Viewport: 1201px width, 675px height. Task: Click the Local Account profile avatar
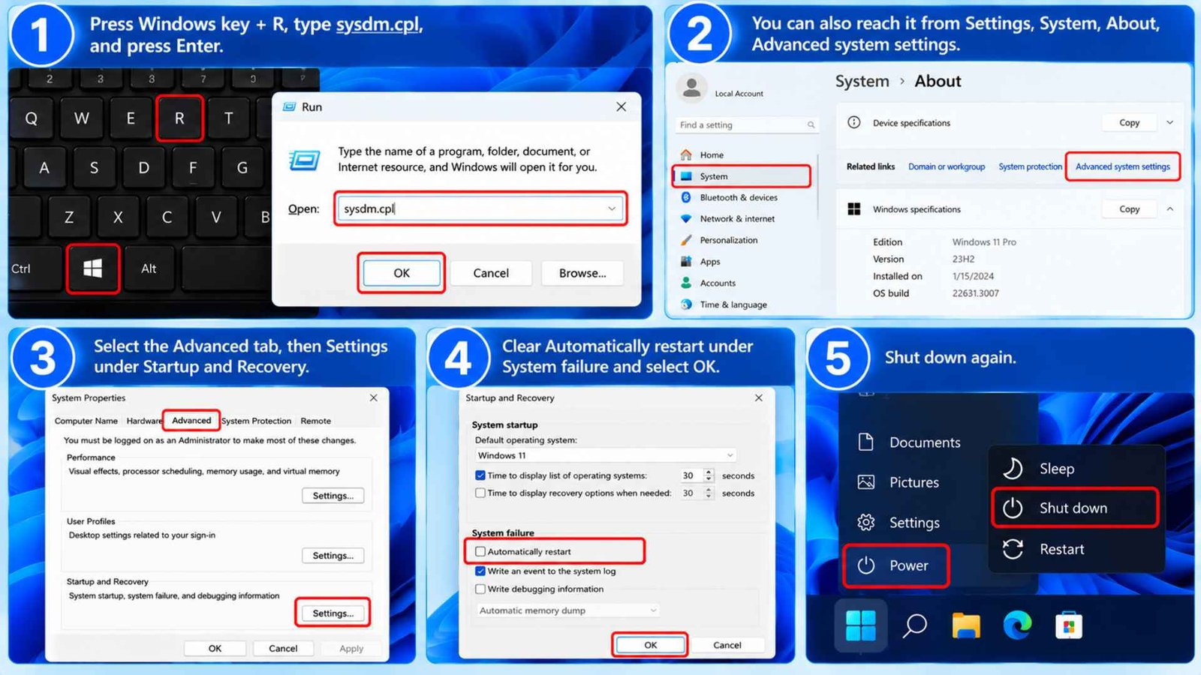tap(692, 88)
